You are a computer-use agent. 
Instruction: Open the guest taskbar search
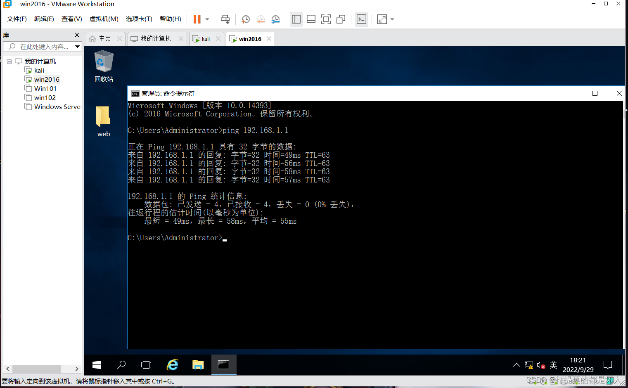click(121, 365)
